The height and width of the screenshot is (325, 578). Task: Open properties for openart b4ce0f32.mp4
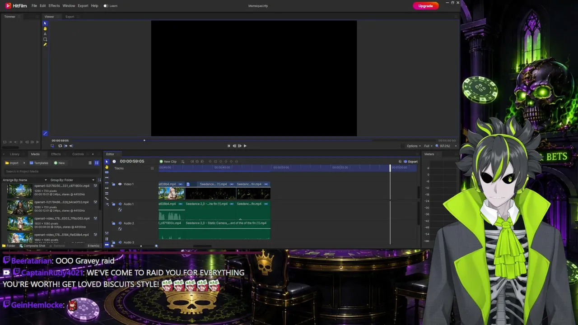(x=95, y=202)
